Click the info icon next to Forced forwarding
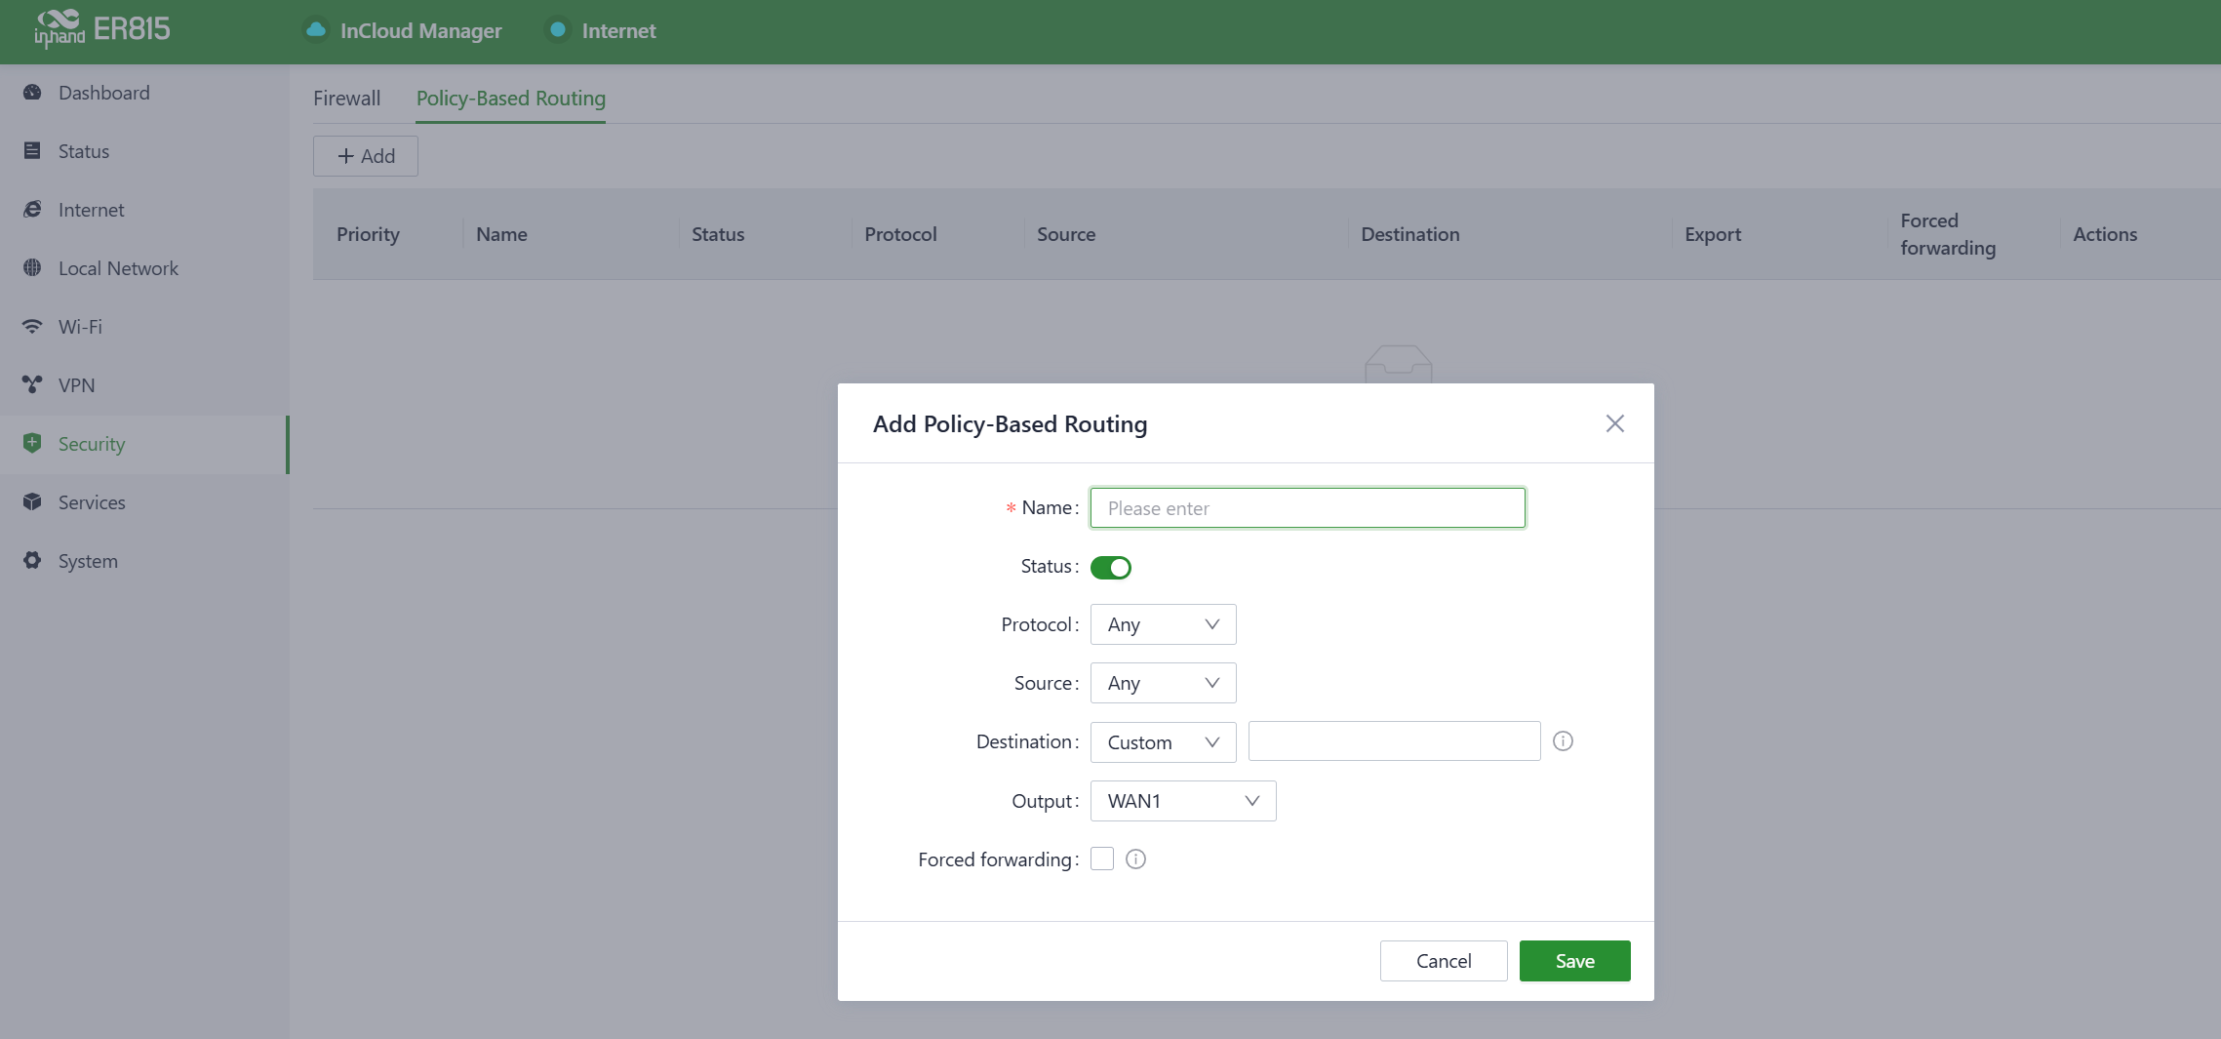Viewport: 2221px width, 1039px height. pyautogui.click(x=1135, y=859)
